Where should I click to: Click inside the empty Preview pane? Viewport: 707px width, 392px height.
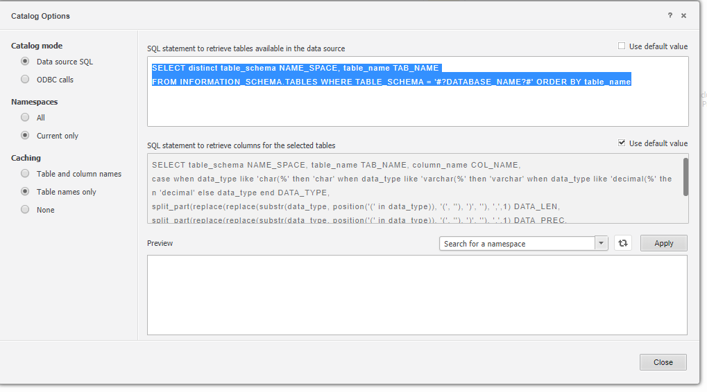[417, 295]
